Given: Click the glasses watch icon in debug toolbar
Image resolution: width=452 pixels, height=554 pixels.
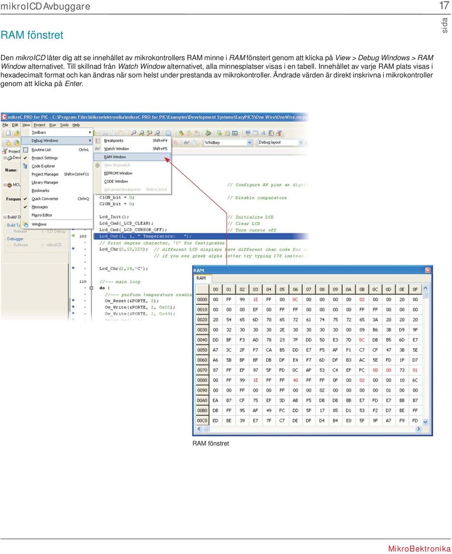Looking at the screenshot, I should pyautogui.click(x=186, y=142).
